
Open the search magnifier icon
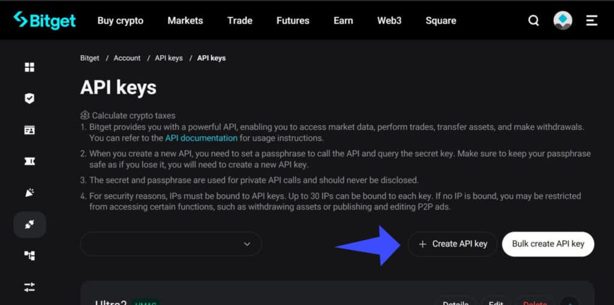pyautogui.click(x=533, y=20)
